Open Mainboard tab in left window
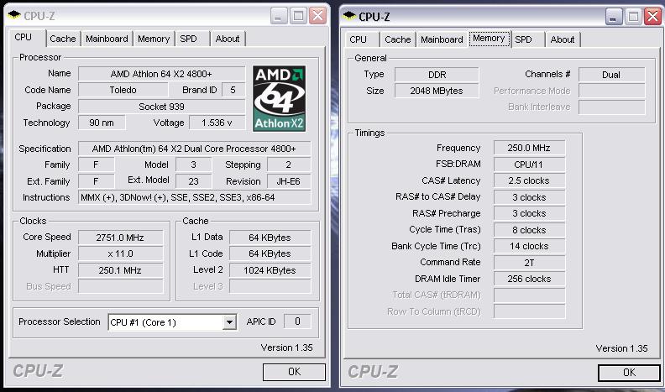The height and width of the screenshot is (392, 665). [x=107, y=39]
